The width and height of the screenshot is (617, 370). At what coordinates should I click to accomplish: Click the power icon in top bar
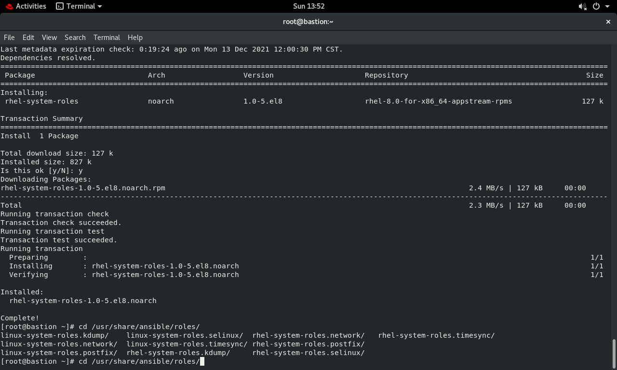click(596, 6)
